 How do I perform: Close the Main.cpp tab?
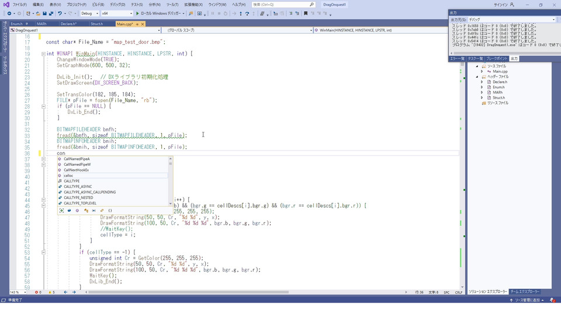[x=143, y=24]
